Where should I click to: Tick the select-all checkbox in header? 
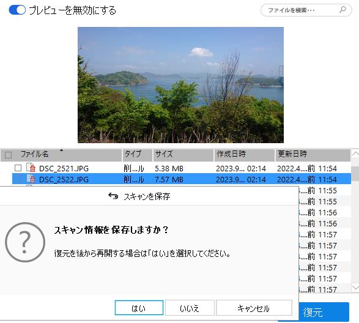tap(8, 155)
